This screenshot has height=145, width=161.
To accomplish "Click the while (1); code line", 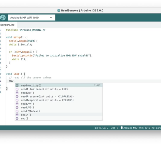I will coord(19,59).
